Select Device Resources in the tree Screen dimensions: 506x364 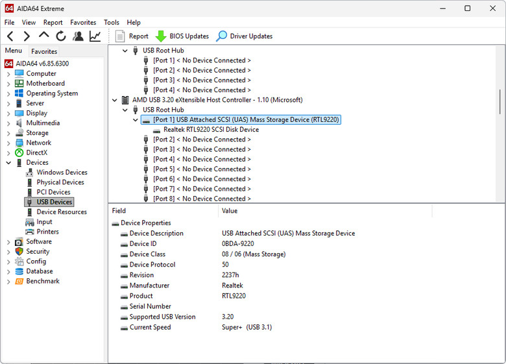(62, 212)
